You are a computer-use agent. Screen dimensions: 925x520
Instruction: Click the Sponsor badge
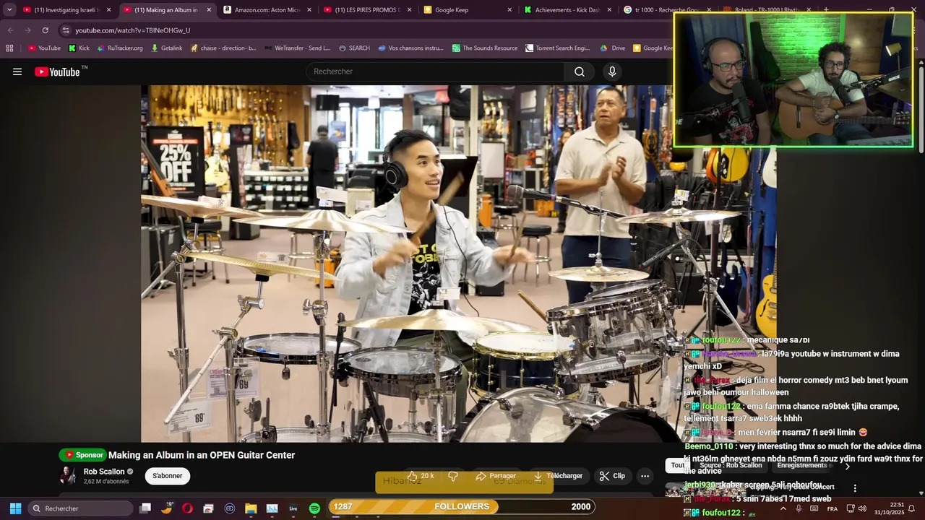(83, 455)
